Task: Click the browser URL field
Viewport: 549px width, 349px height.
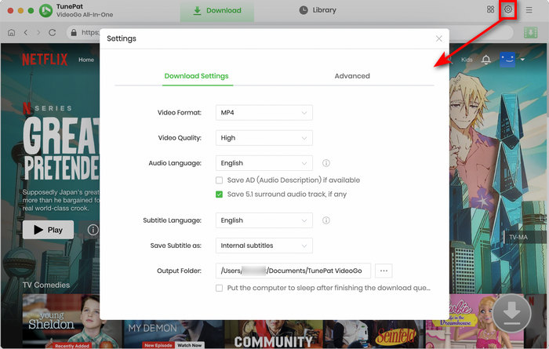Action: [289, 33]
